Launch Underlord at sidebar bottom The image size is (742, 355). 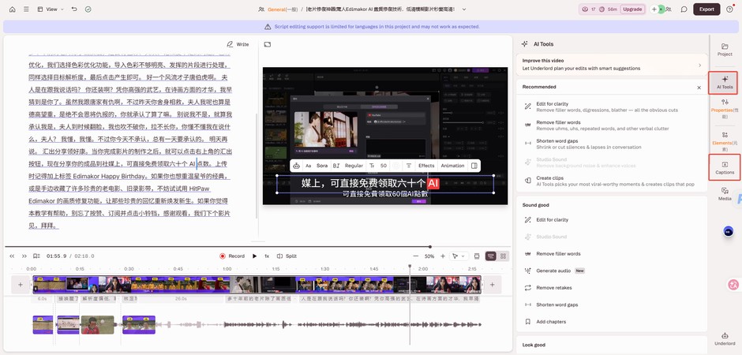click(725, 338)
